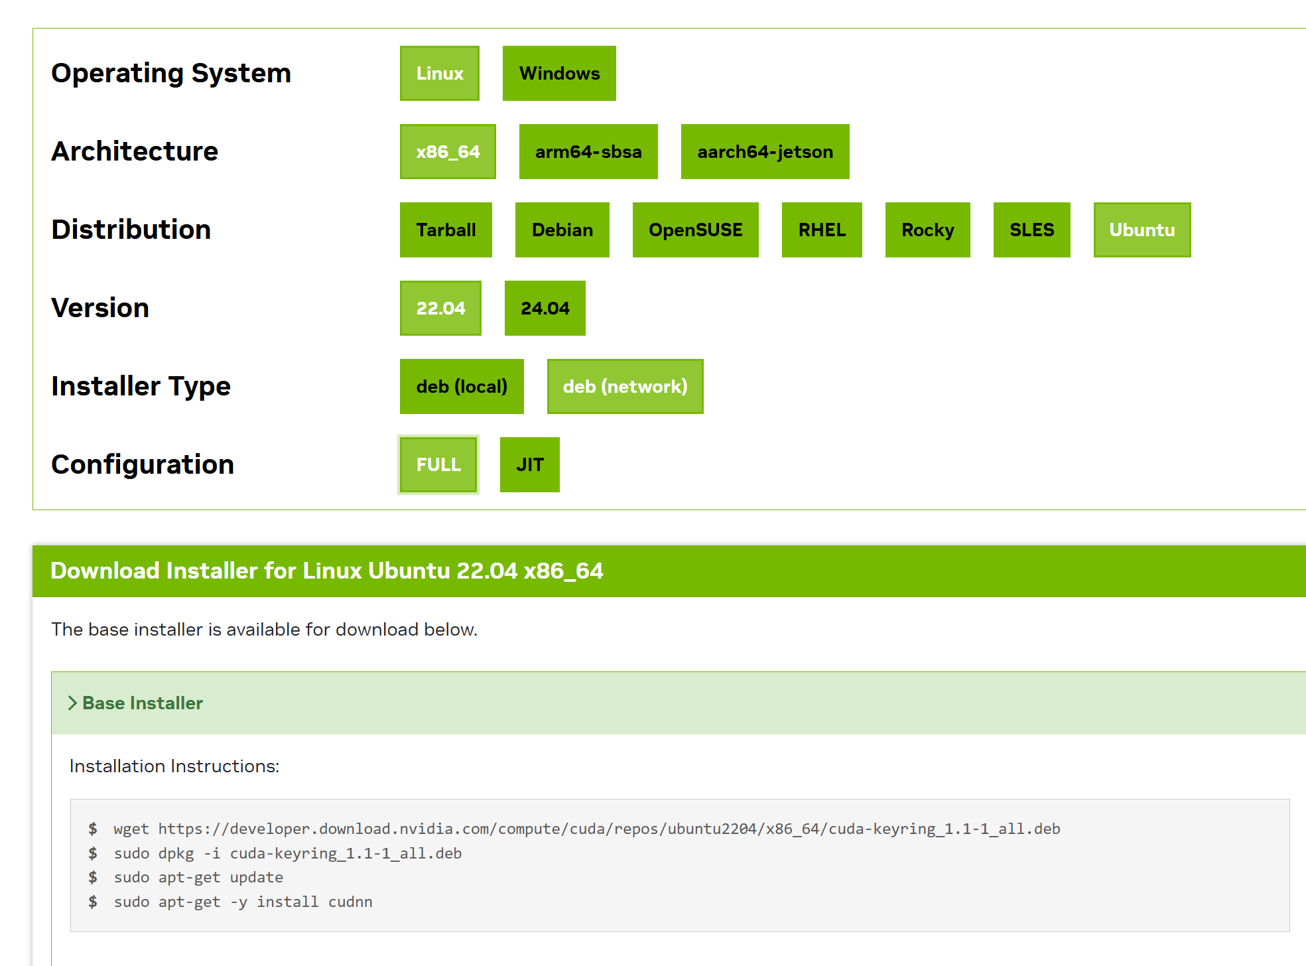Screen dimensions: 1306x966
Task: Select Debian as the distribution
Action: [562, 230]
